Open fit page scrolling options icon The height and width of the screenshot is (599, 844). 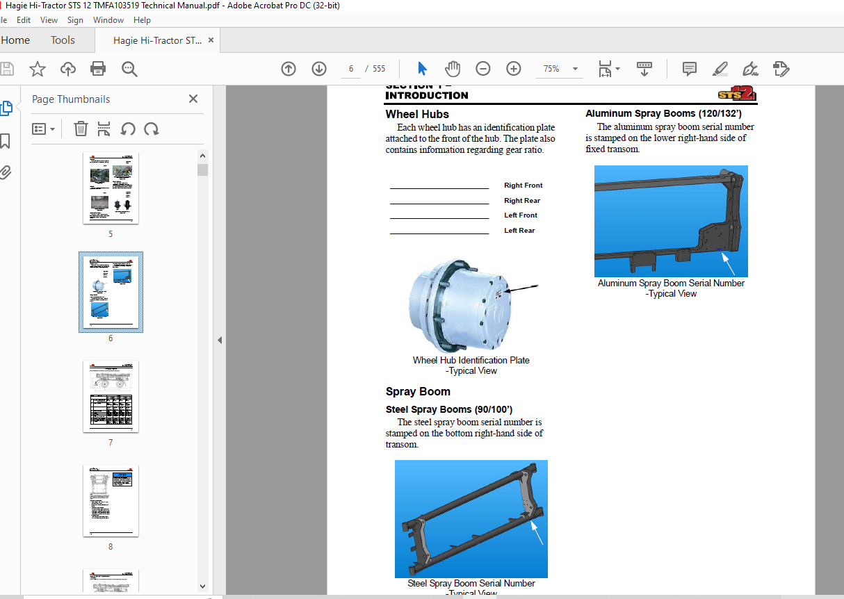click(609, 69)
